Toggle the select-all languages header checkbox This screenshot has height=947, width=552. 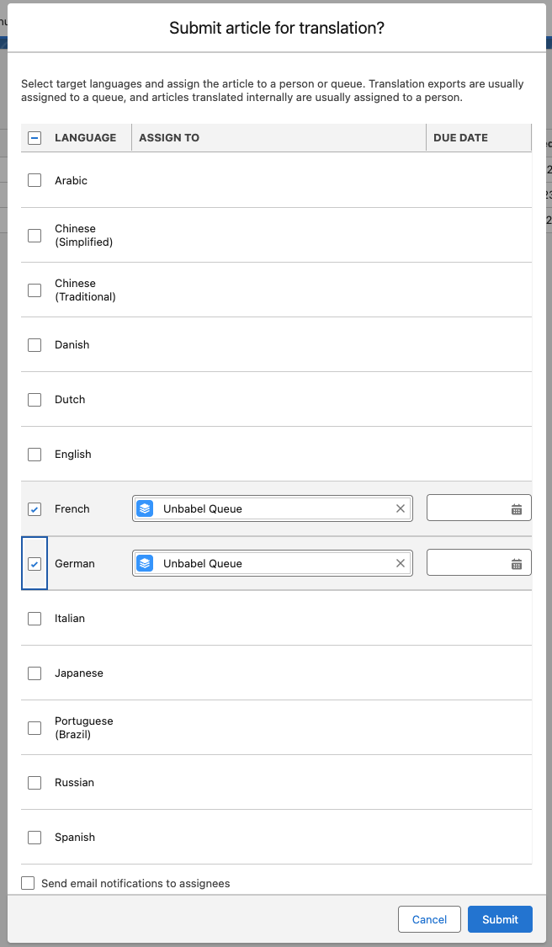pos(34,138)
